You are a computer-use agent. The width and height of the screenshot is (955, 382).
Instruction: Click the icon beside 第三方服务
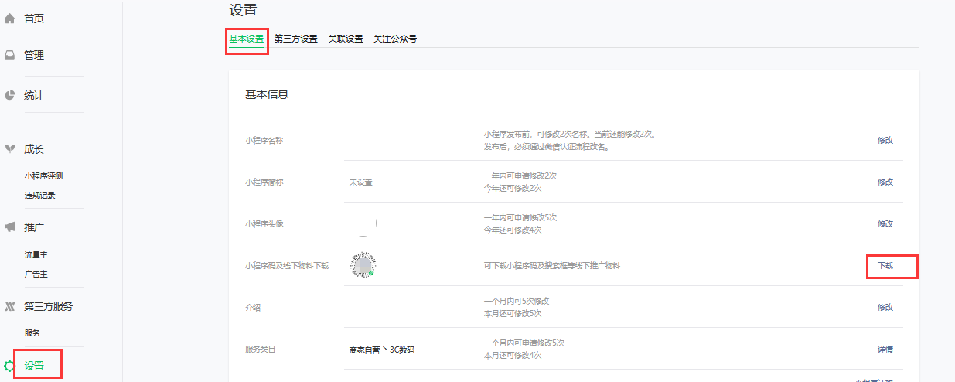(10, 306)
